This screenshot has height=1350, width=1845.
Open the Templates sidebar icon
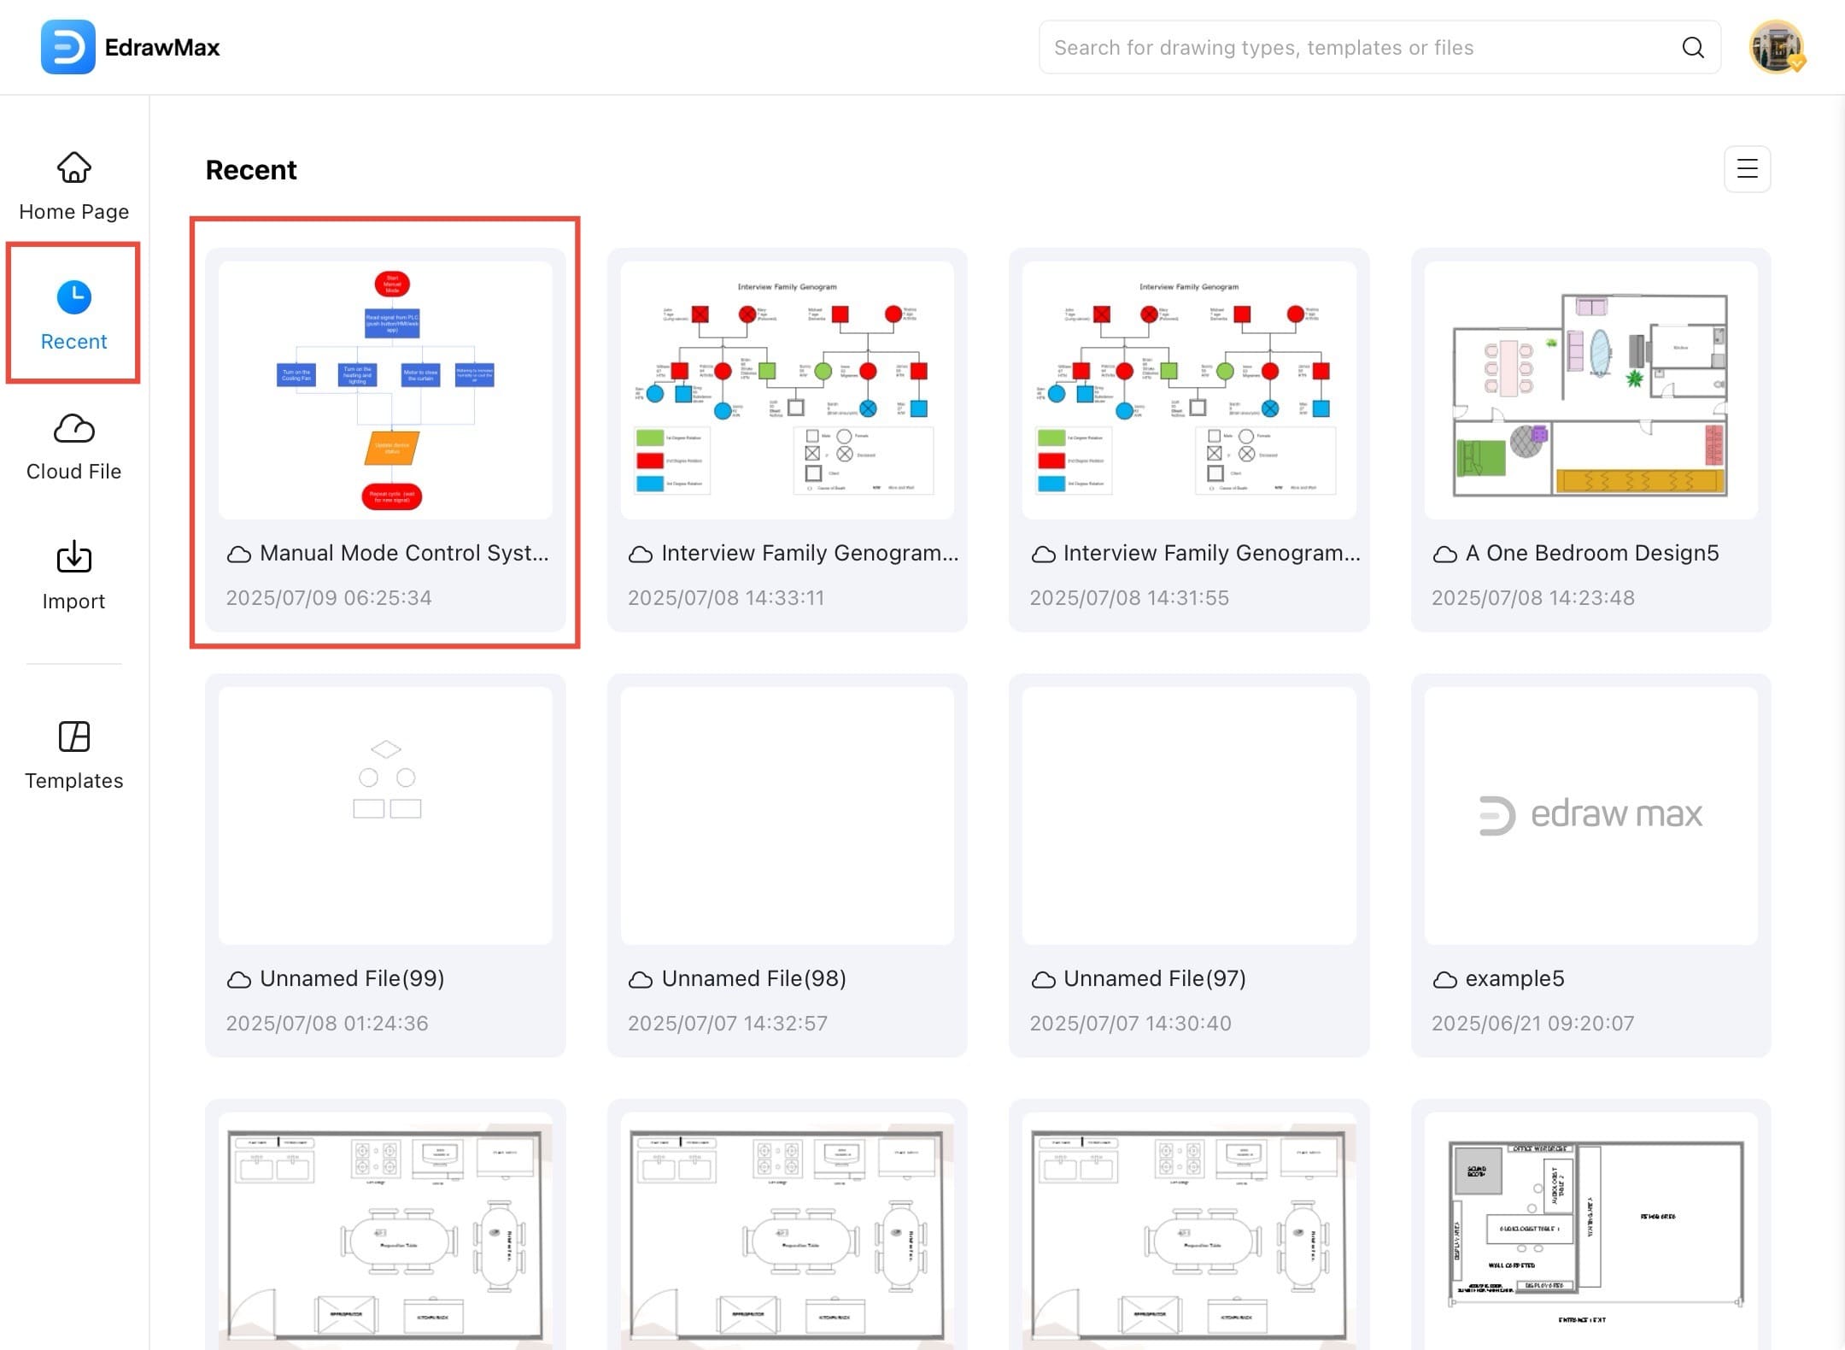tap(74, 737)
